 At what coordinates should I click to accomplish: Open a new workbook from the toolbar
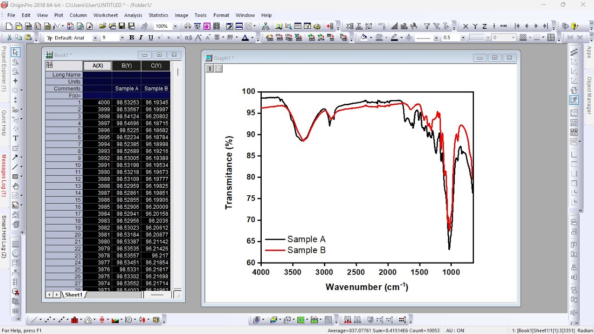click(28, 26)
